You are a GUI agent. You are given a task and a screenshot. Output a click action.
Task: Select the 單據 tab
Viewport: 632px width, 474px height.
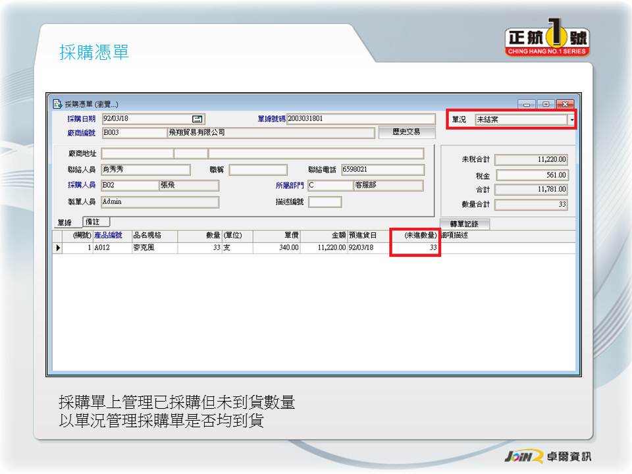pyautogui.click(x=65, y=223)
